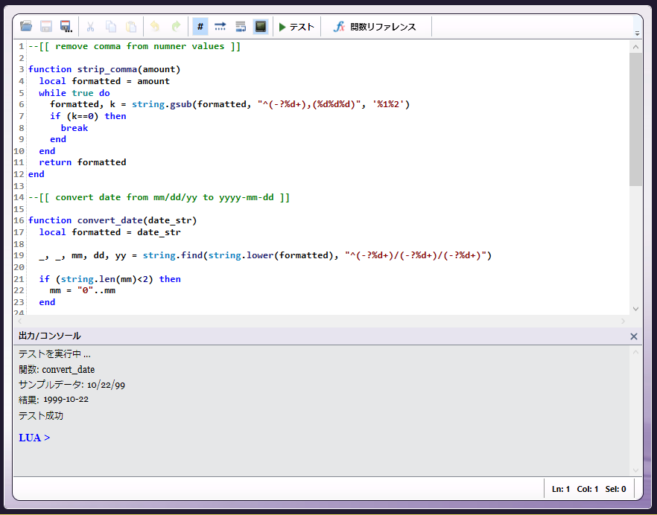The image size is (657, 515).
Task: Click 'Ln: 1' in the status bar
Action: point(561,489)
